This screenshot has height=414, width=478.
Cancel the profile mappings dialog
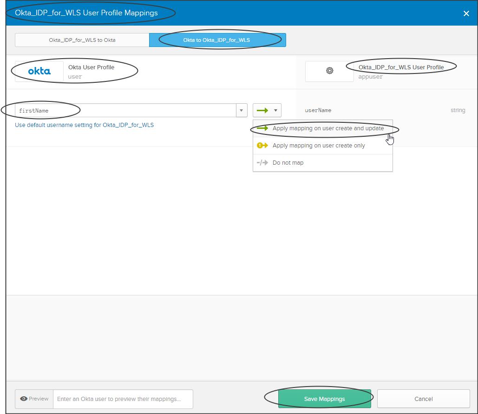tap(424, 399)
